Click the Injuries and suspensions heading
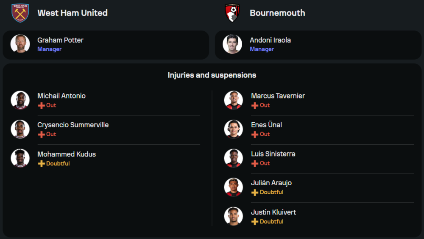Viewport: 424px width, 239px height. [x=212, y=75]
